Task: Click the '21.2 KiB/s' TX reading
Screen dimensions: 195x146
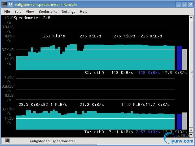Action: (x=92, y=105)
